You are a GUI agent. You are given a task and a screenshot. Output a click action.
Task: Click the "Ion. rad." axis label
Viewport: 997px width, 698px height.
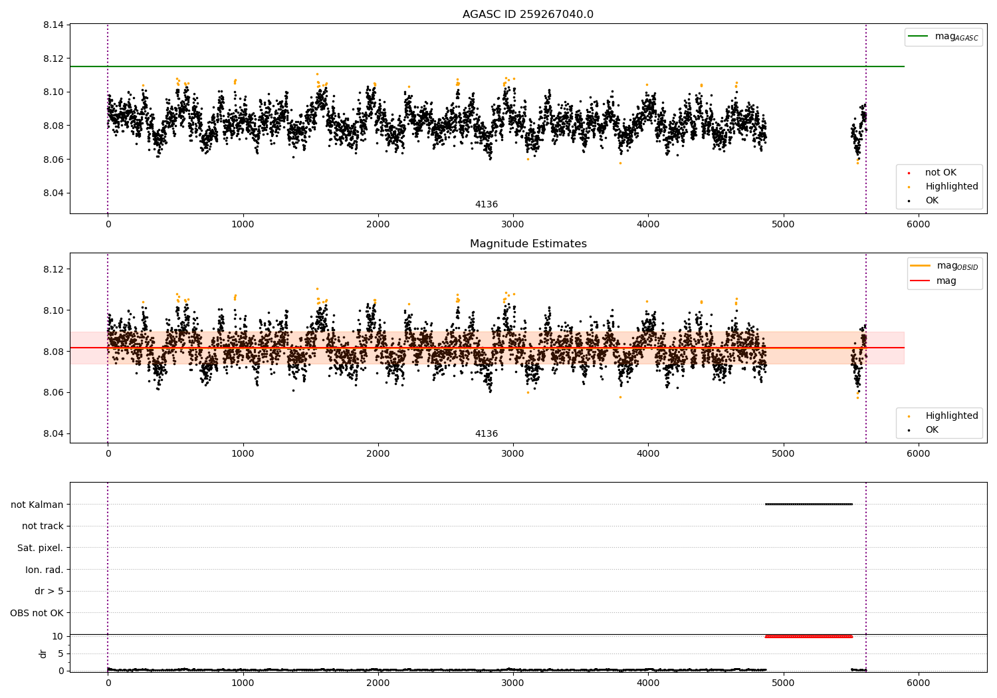tap(45, 570)
